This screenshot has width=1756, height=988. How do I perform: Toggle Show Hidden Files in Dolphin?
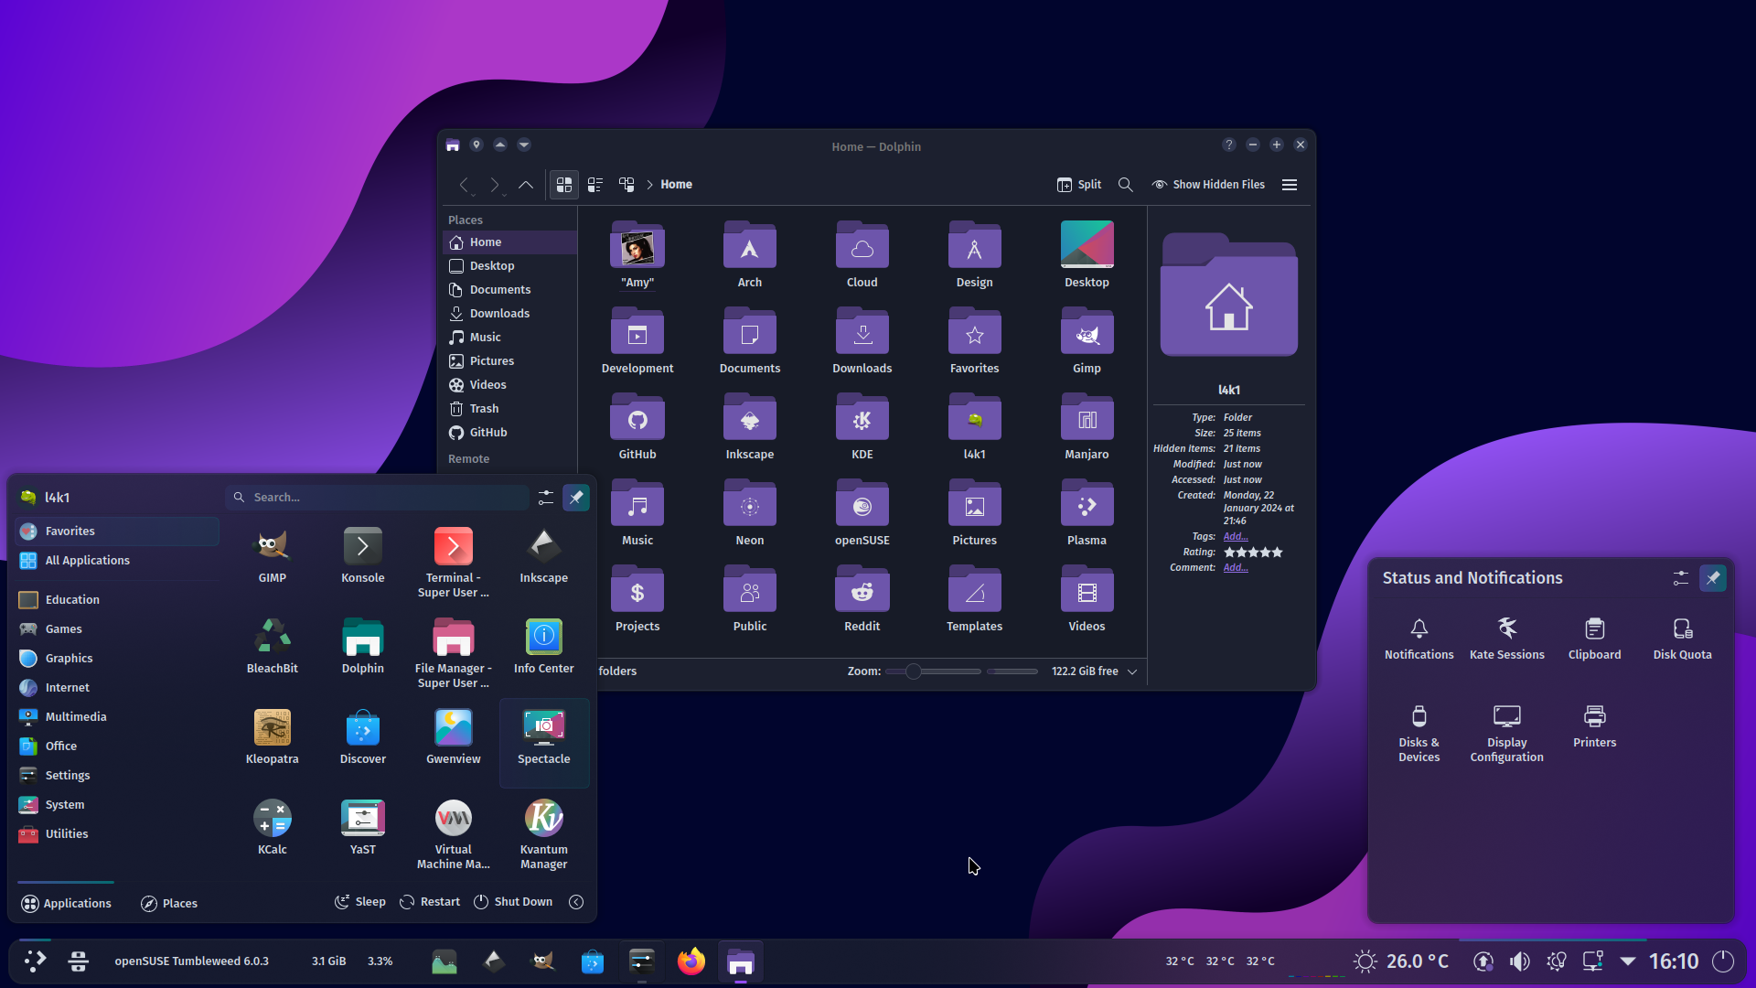click(1208, 184)
